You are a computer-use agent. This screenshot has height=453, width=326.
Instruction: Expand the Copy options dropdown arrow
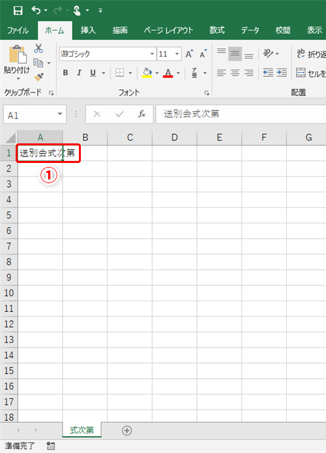coord(49,63)
